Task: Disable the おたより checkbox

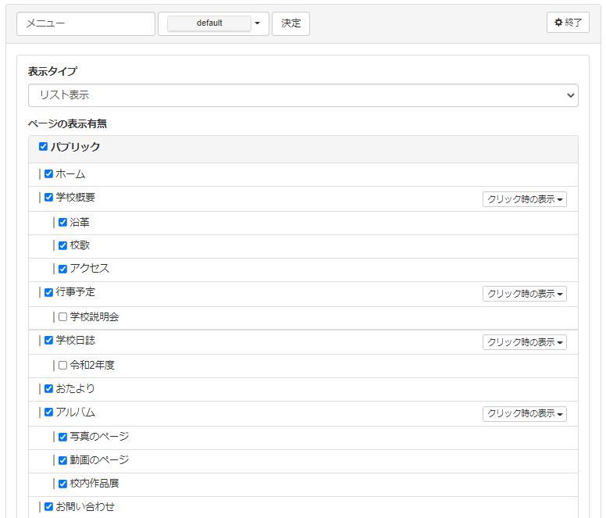Action: [48, 388]
